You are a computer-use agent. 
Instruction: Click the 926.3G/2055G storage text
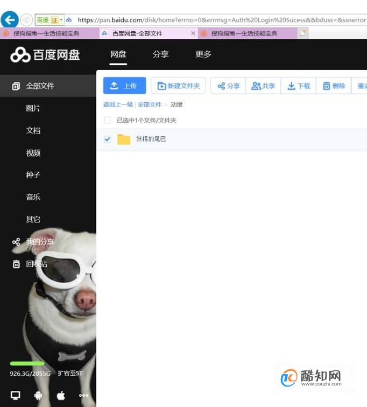click(30, 374)
